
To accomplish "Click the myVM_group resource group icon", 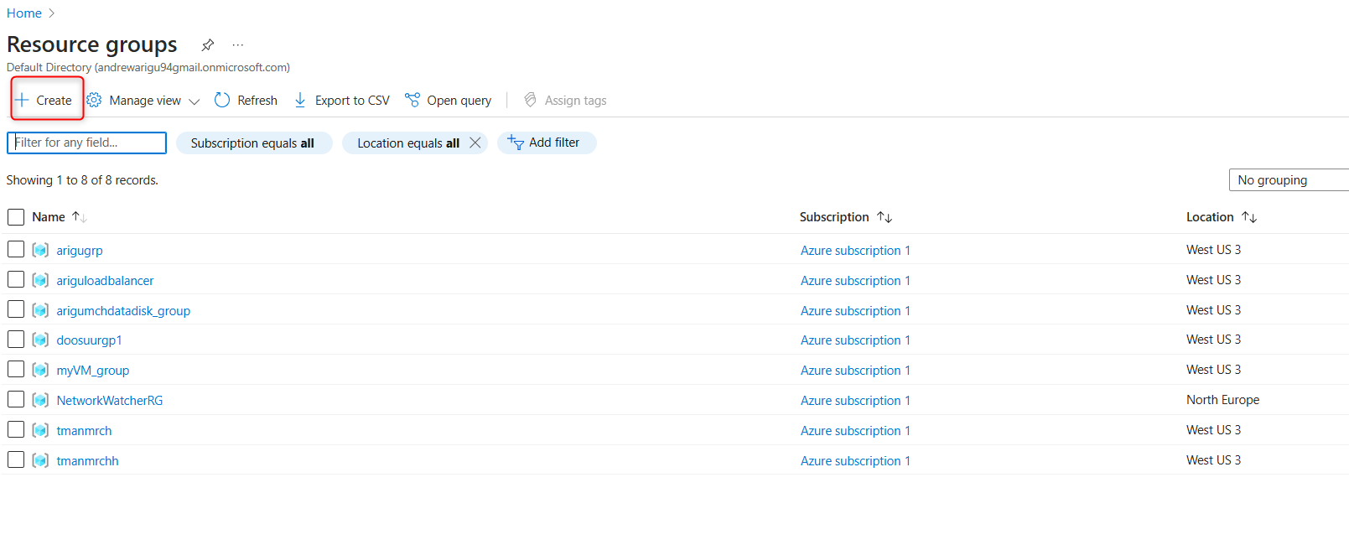I will coord(40,370).
